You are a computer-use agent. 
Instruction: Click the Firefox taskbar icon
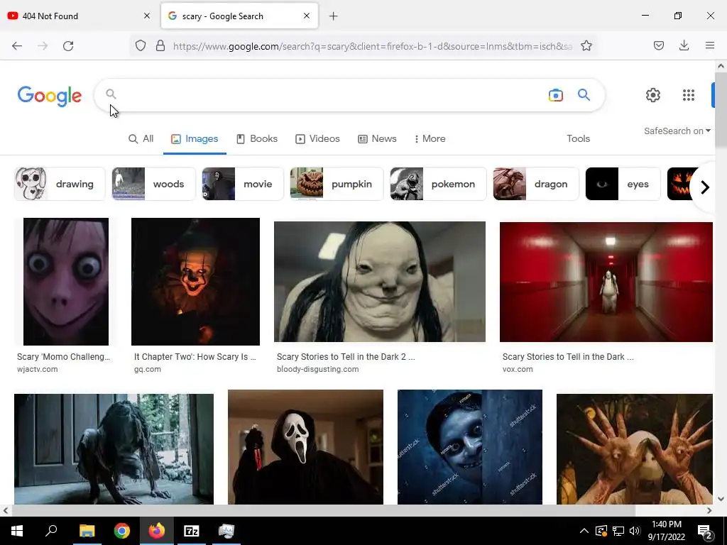[x=157, y=531]
